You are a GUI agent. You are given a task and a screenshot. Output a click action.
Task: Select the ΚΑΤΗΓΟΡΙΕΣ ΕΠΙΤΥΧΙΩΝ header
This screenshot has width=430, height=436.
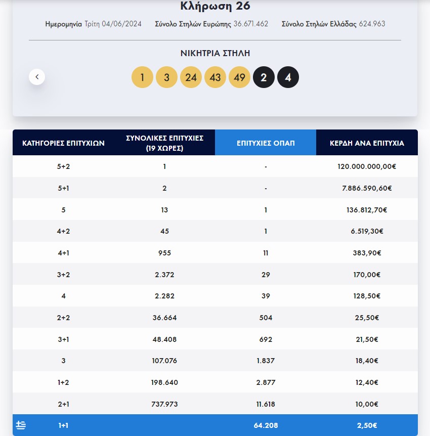click(63, 143)
